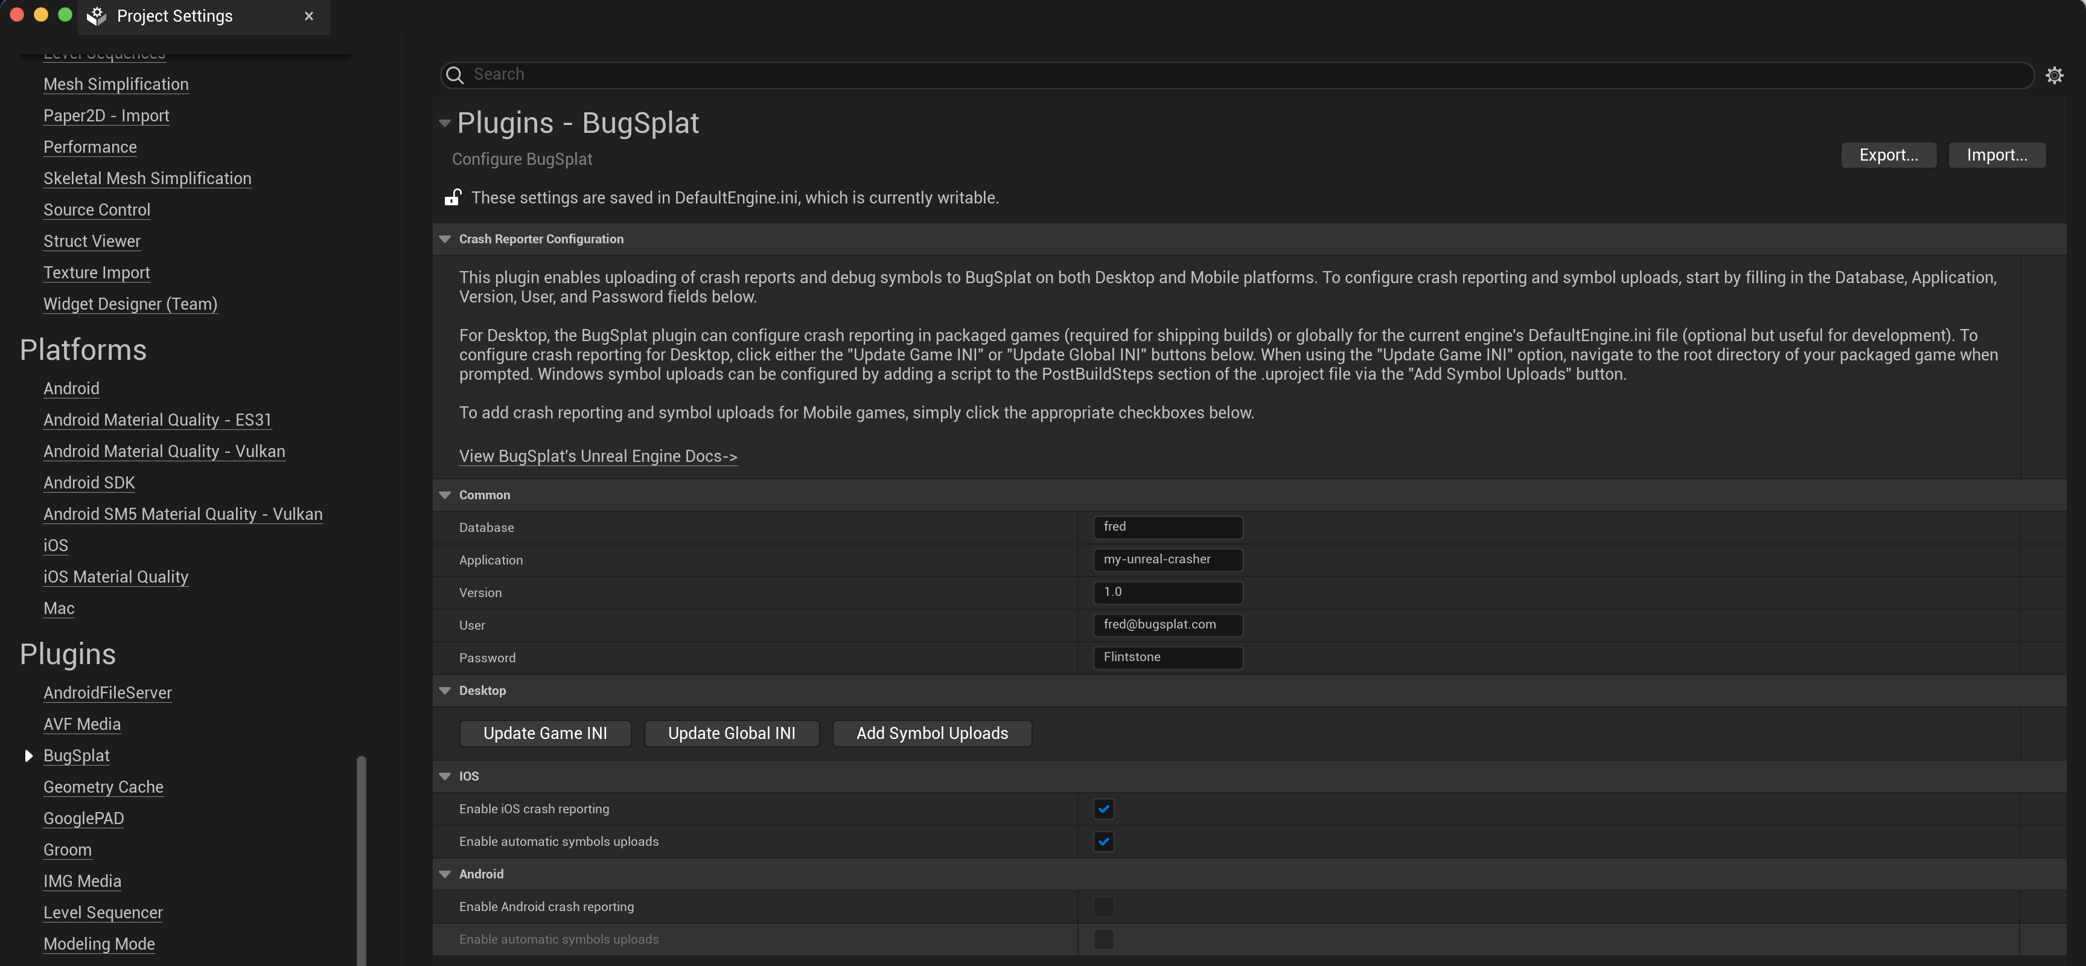Collapse Crash Reporter Configuration section
Image resolution: width=2086 pixels, height=966 pixels.
point(445,239)
